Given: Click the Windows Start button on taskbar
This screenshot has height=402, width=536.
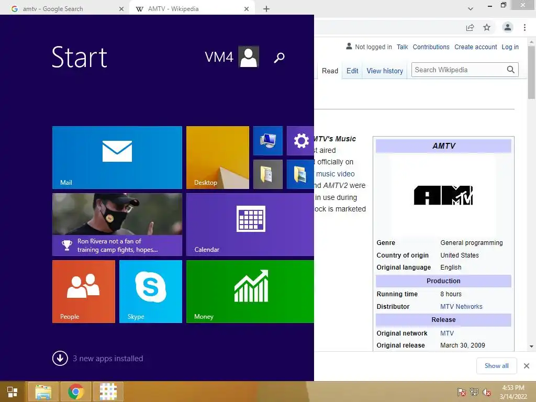Looking at the screenshot, I should pyautogui.click(x=13, y=392).
